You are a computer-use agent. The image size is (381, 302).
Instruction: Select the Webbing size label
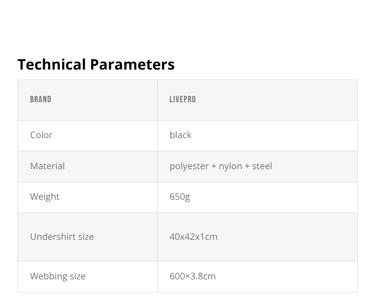coord(57,276)
